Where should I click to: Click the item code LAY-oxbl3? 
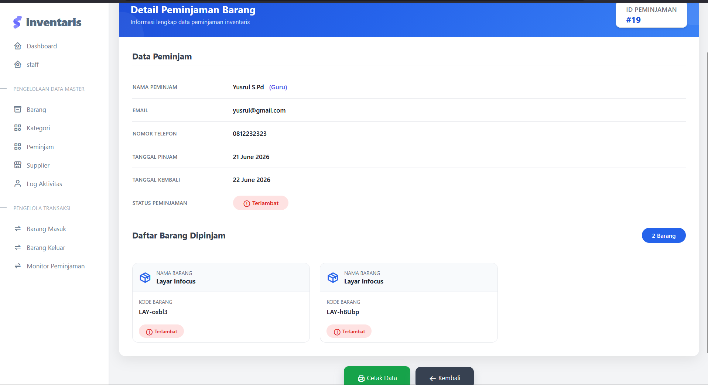(x=153, y=312)
